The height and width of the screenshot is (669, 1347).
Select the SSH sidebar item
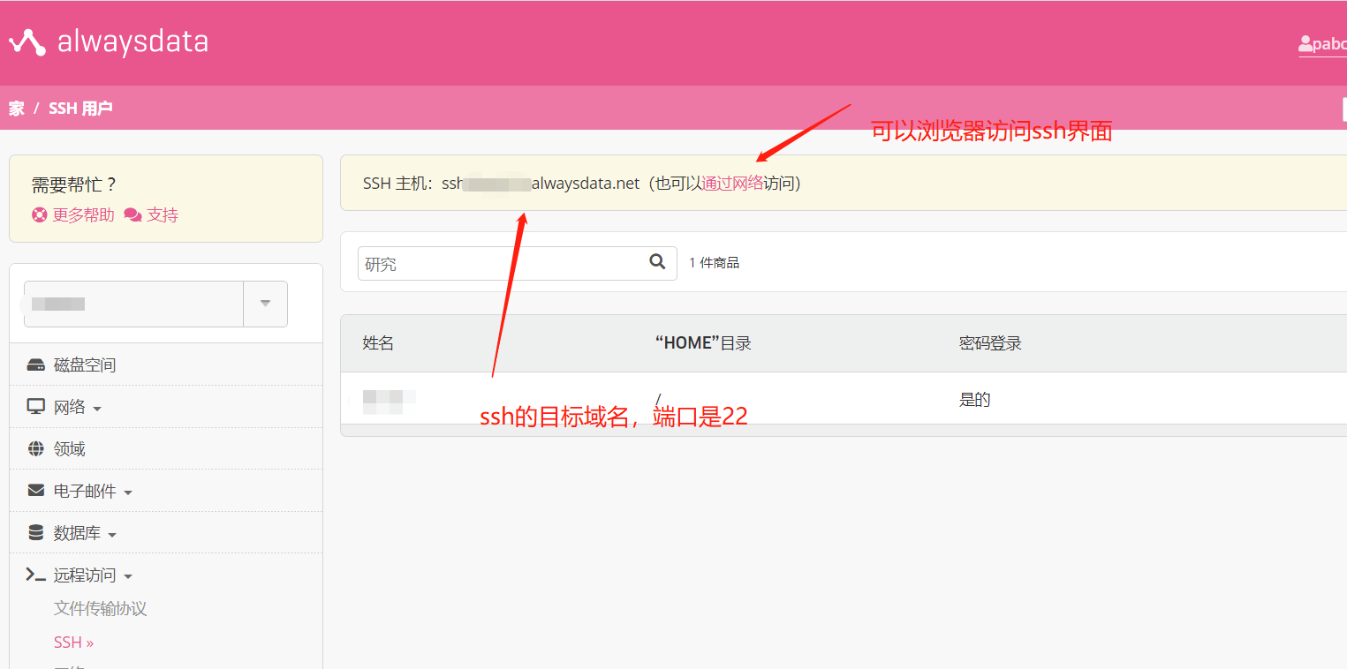tap(73, 643)
